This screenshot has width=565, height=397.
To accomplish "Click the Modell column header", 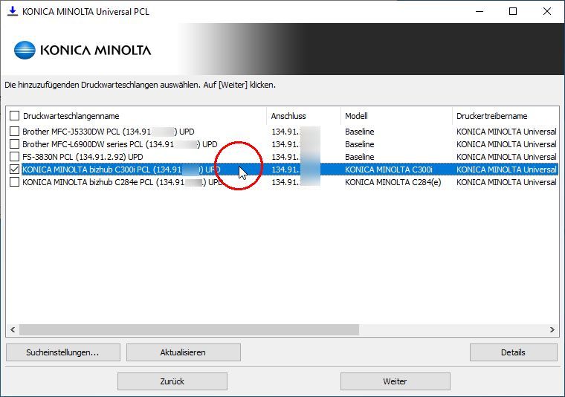I will pyautogui.click(x=356, y=116).
